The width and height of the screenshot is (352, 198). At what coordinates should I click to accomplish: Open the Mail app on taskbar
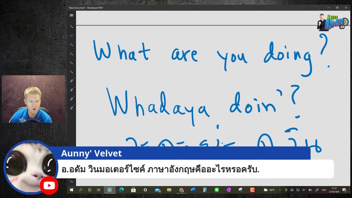click(x=157, y=190)
